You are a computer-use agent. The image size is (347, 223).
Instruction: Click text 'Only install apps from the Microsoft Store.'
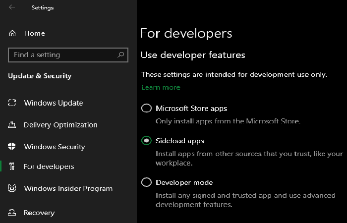click(x=228, y=121)
